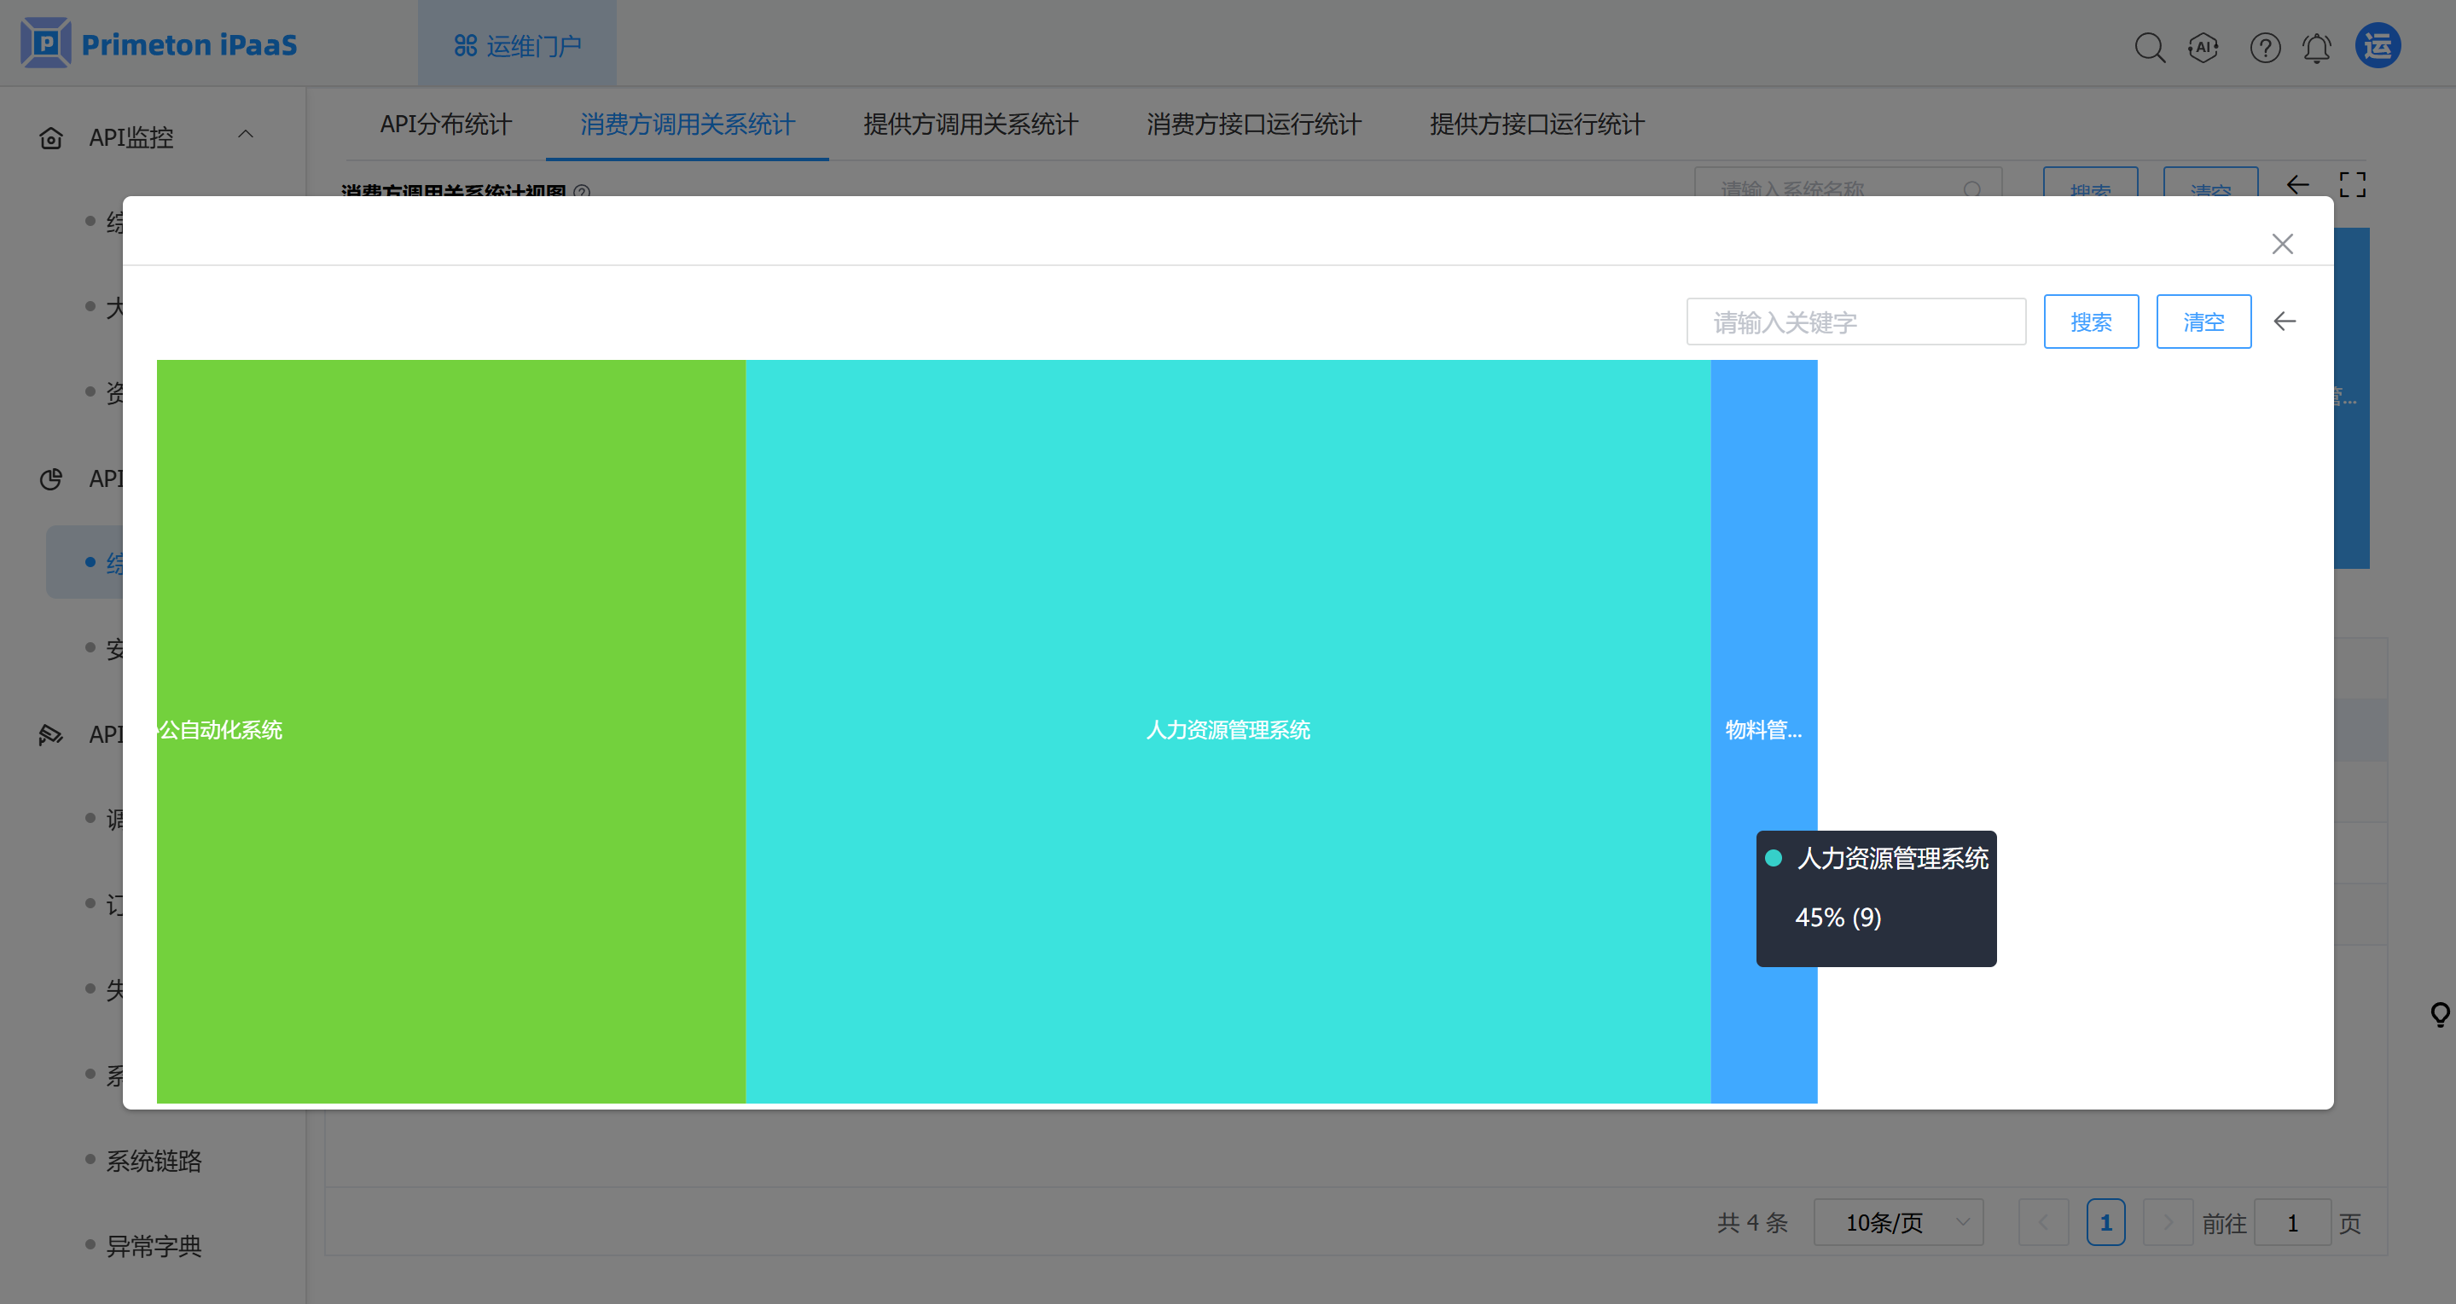
Task: Open notifications bell icon
Action: pos(2317,47)
